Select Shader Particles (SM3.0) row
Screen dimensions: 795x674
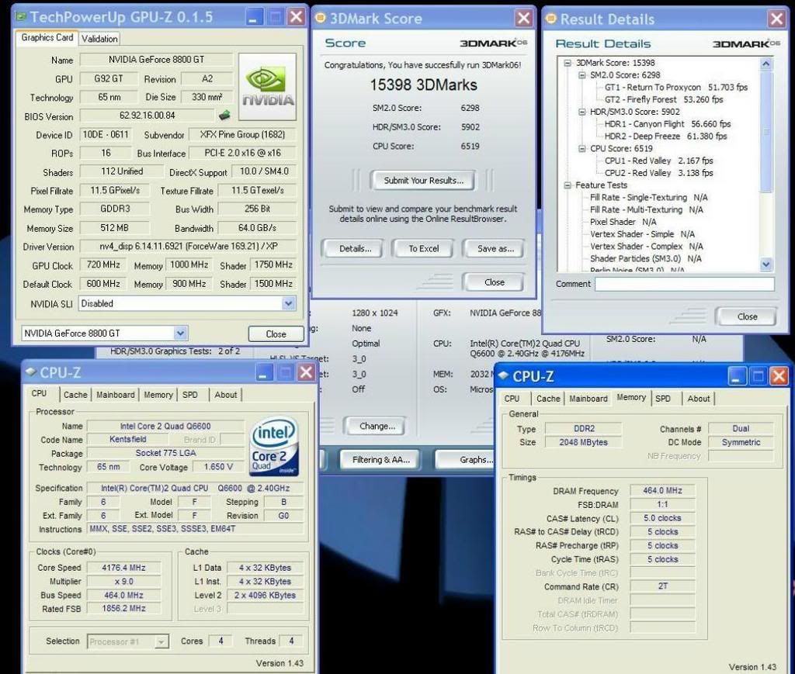(645, 259)
